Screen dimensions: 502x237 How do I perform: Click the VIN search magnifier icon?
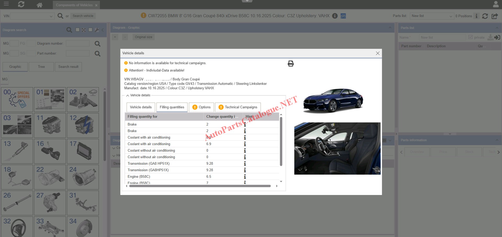pos(60,16)
